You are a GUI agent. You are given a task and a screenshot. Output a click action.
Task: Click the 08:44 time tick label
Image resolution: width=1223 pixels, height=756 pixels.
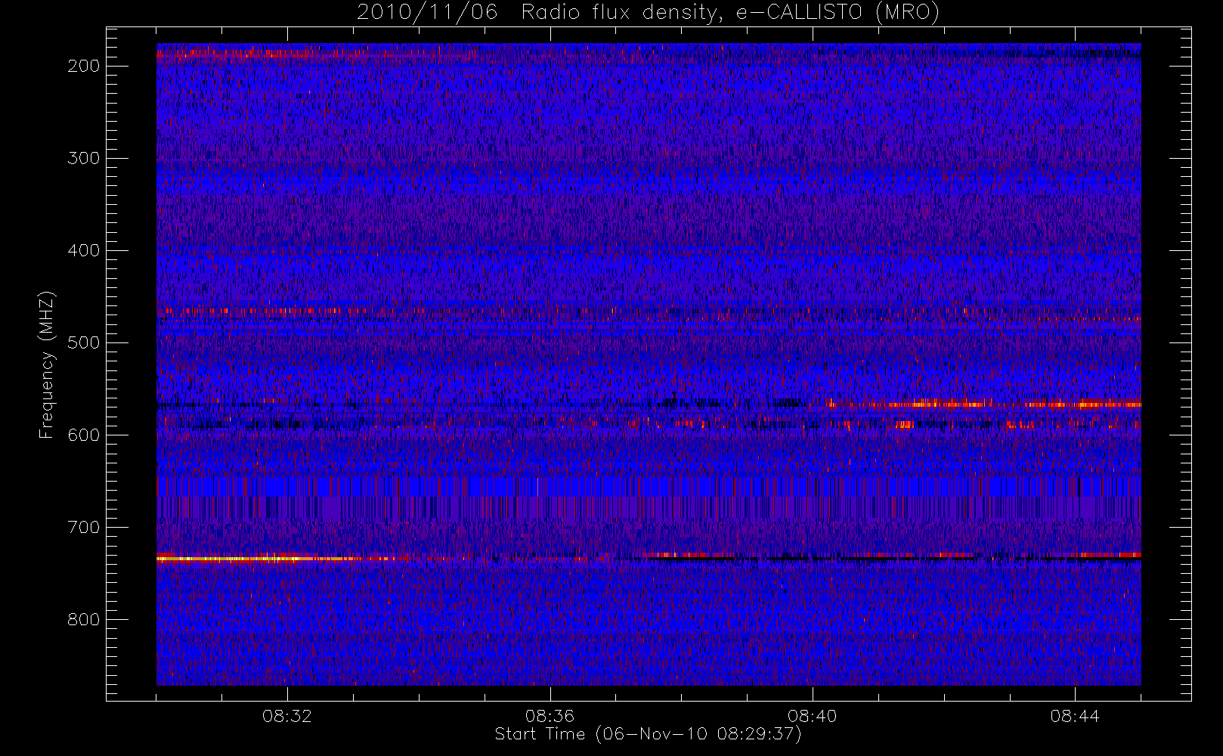[x=1075, y=716]
